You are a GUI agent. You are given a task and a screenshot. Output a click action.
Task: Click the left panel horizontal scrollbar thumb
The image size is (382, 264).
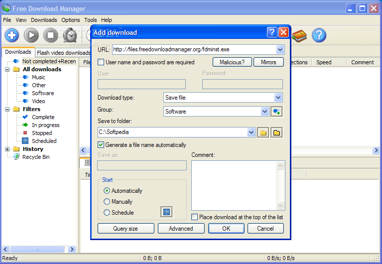(x=37, y=249)
